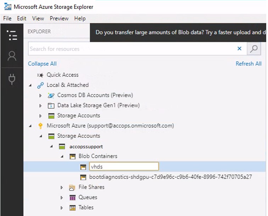Select the bootdiagnostics-shdgpu blob container

click(171, 177)
